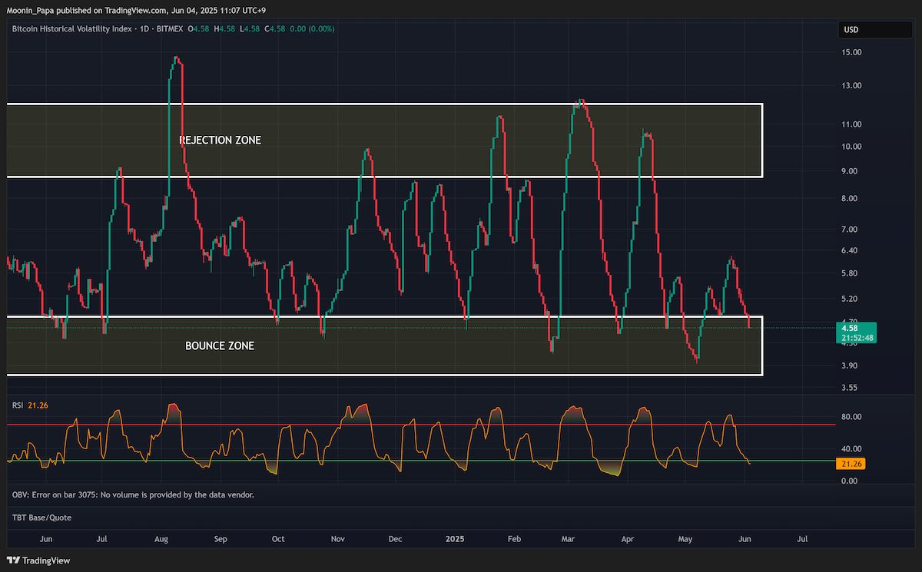The height and width of the screenshot is (572, 922).
Task: Click the OBV error message line
Action: point(133,495)
